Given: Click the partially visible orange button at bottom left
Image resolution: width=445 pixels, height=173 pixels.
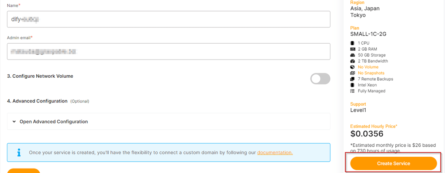Looking at the screenshot, I should coord(23,171).
